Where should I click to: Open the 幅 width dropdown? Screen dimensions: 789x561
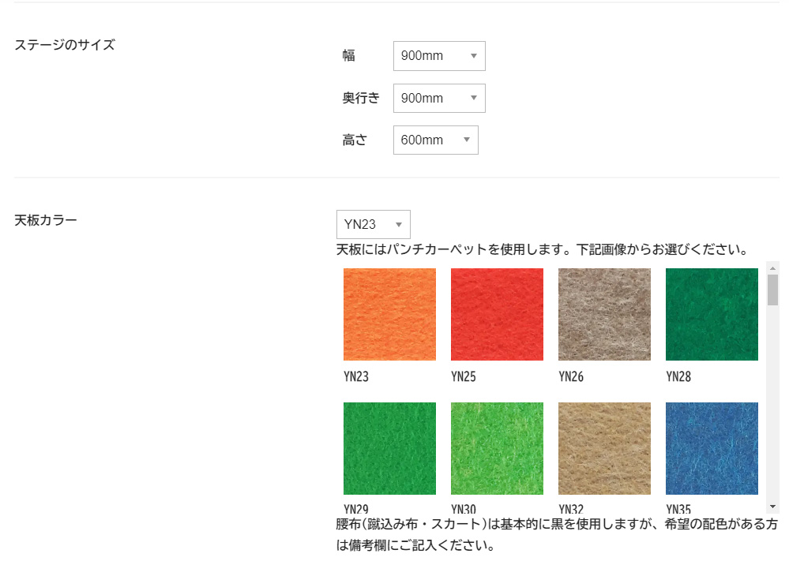pos(439,56)
